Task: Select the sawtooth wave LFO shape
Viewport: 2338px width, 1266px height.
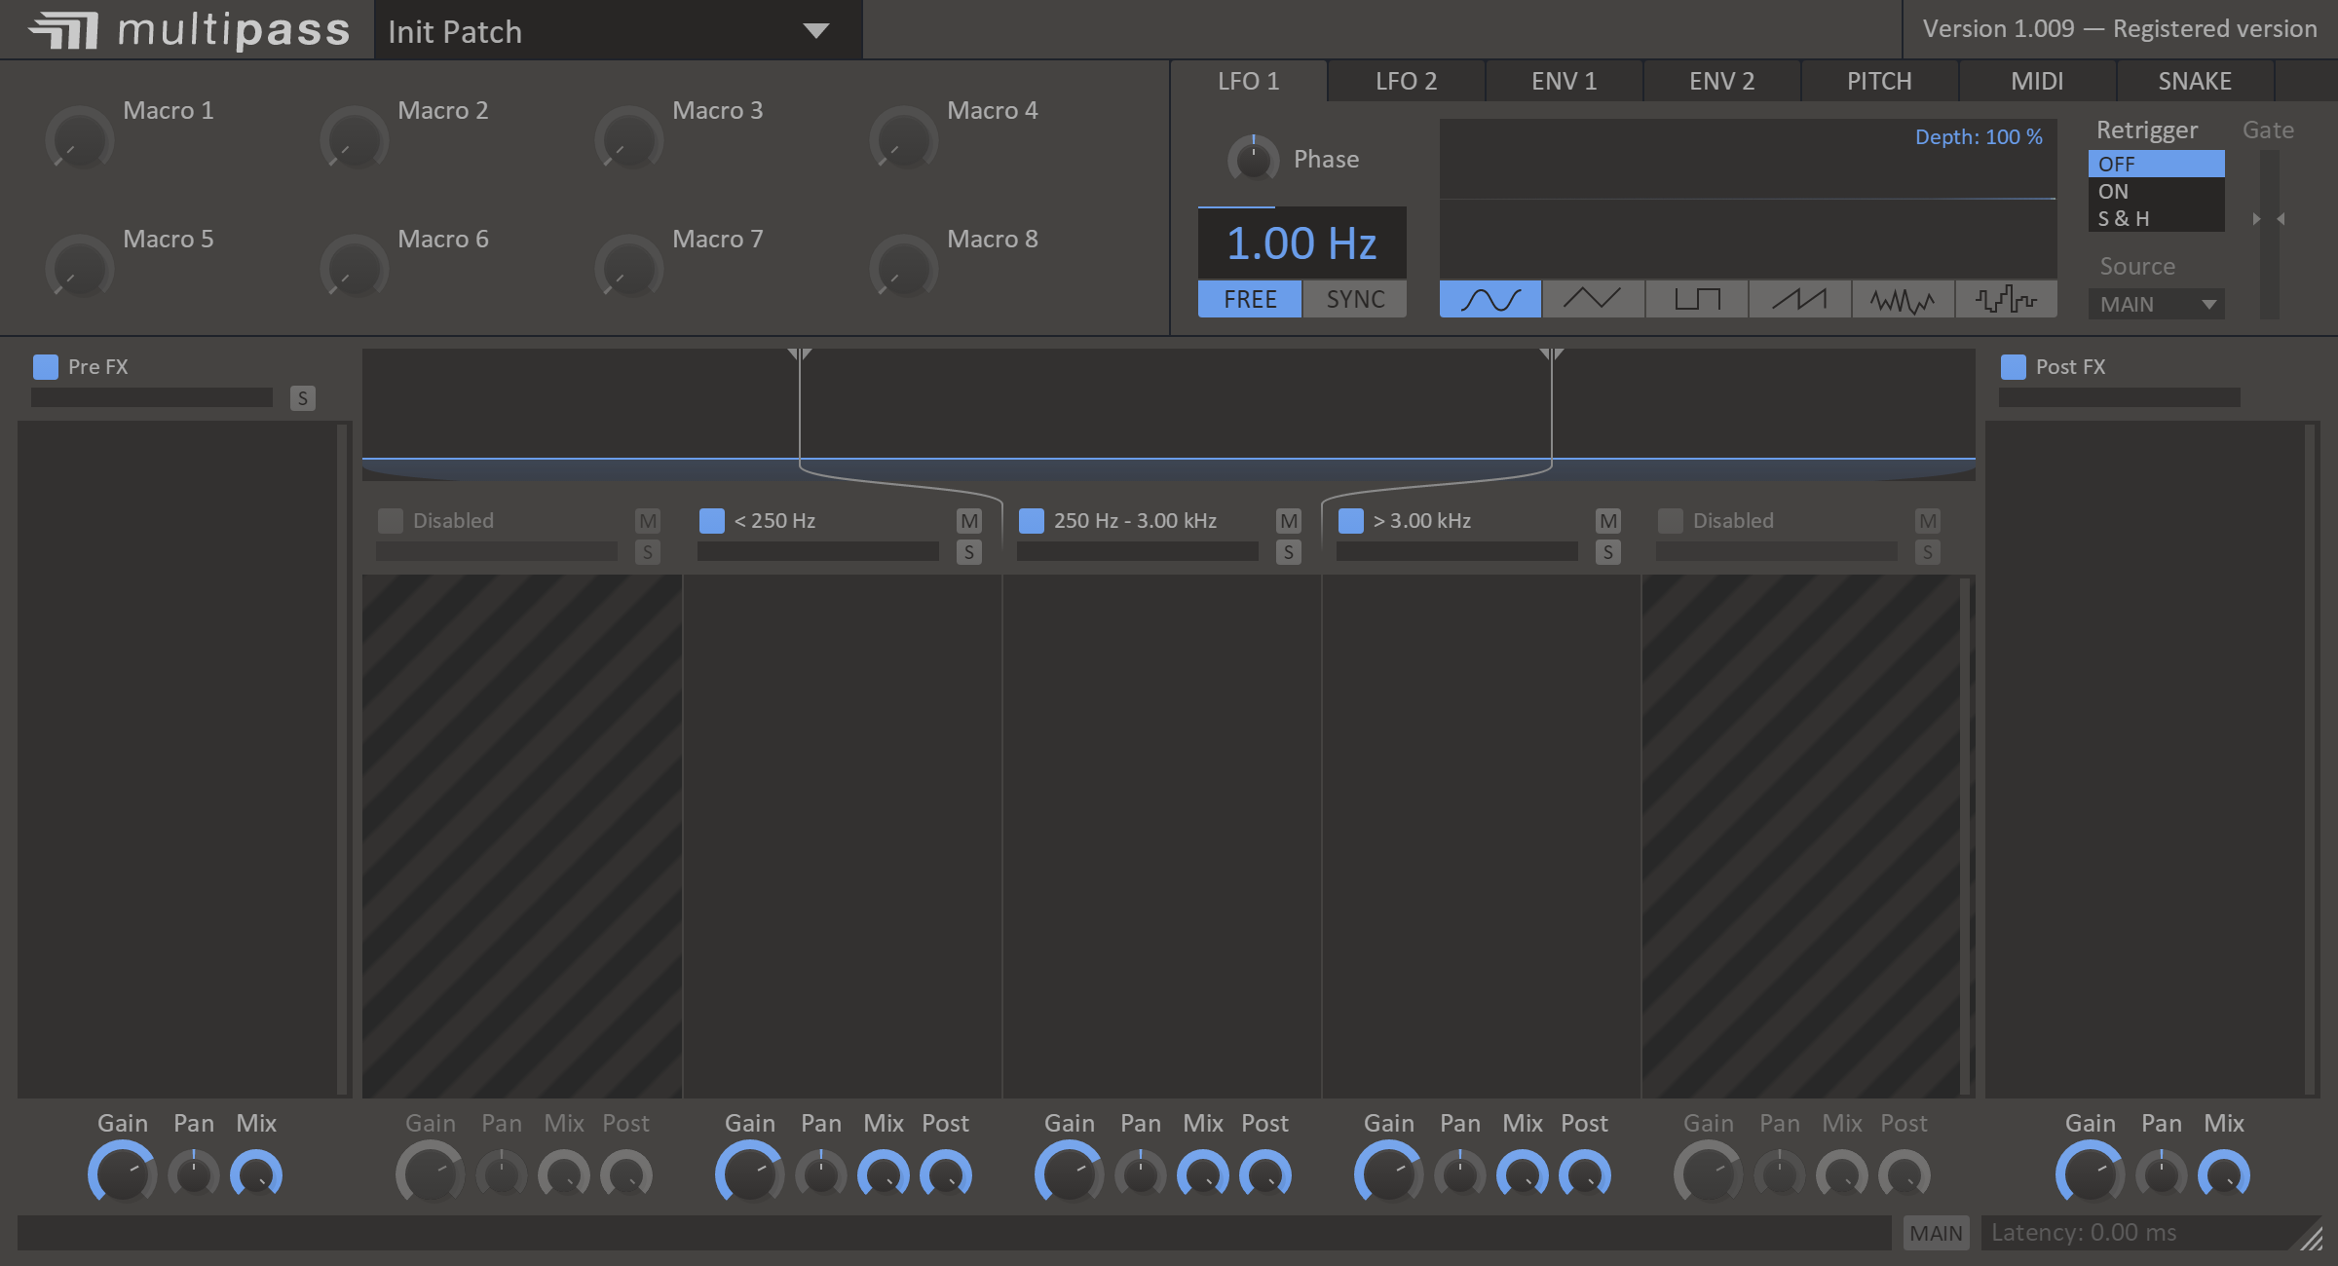Action: [1799, 299]
